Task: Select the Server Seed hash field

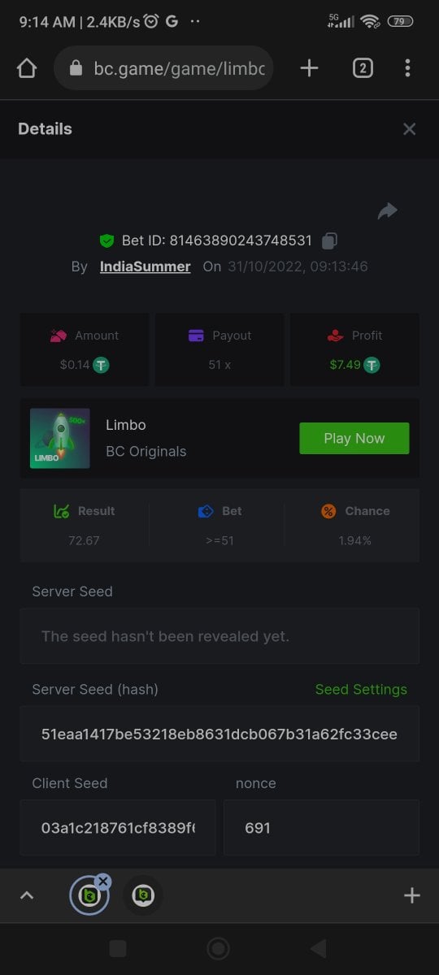Action: (x=219, y=734)
